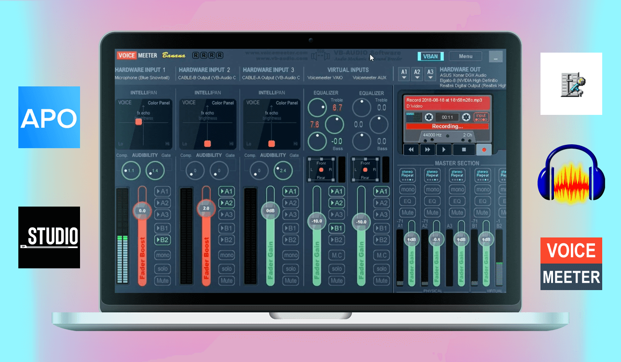This screenshot has width=621, height=362.
Task: Click Voicemeeter VAIO fader knob at -10.0
Action: coord(317,221)
